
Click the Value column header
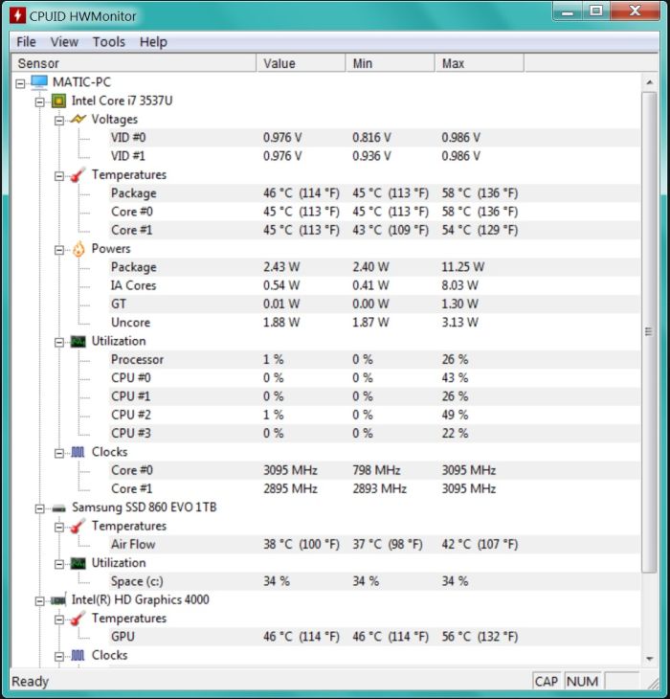pyautogui.click(x=301, y=63)
